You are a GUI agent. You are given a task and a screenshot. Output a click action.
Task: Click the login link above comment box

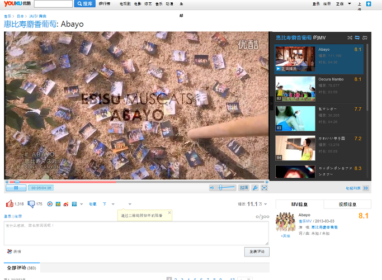[x=8, y=216]
